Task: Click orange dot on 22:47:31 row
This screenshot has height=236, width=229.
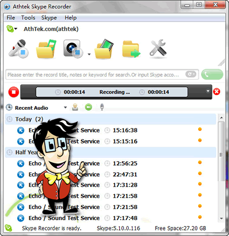Action: [x=200, y=173]
